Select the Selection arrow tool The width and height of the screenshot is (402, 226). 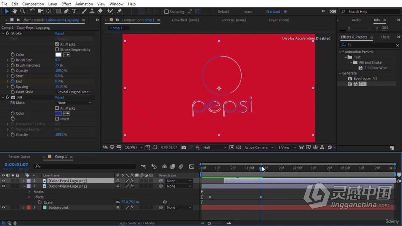pyautogui.click(x=7, y=11)
